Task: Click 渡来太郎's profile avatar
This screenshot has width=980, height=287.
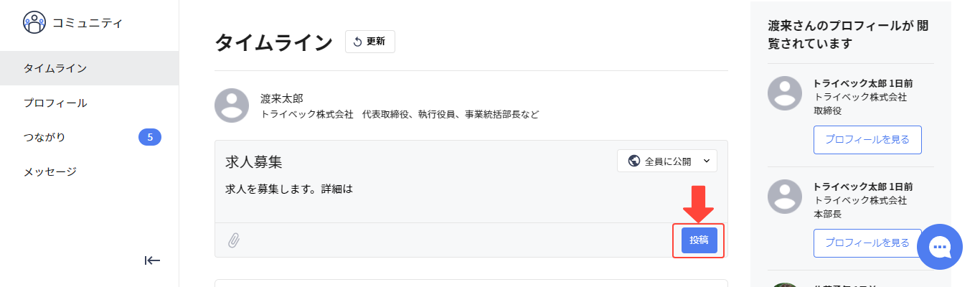Action: click(x=232, y=105)
